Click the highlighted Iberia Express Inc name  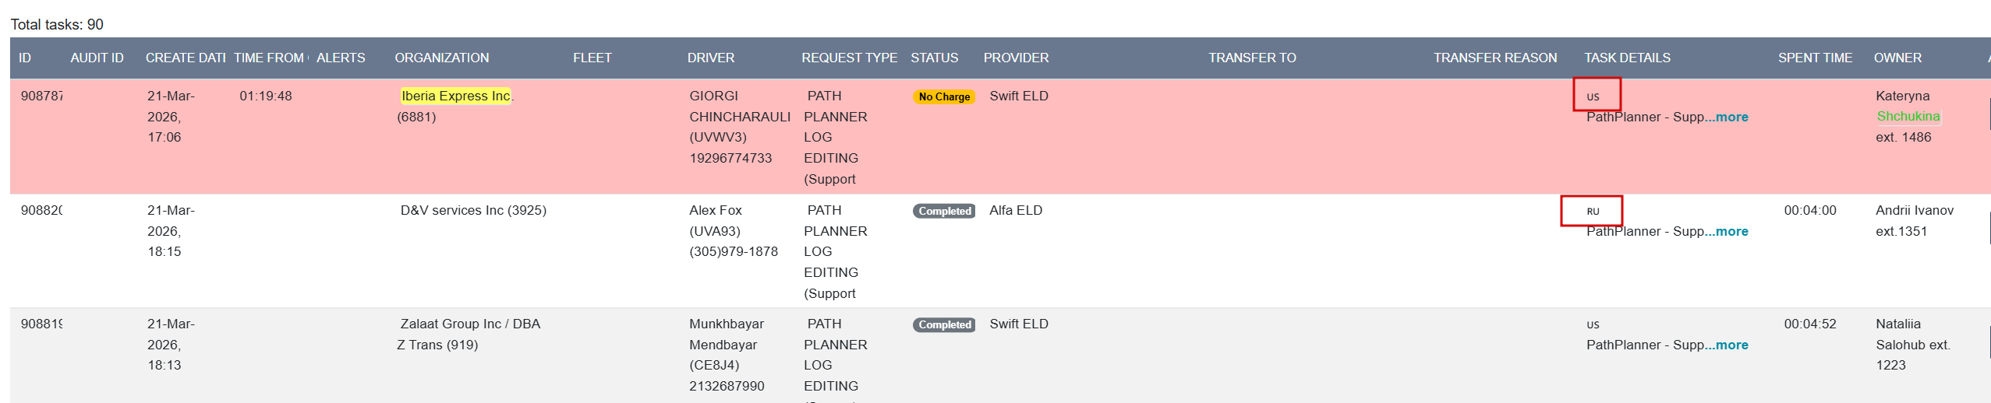[455, 96]
